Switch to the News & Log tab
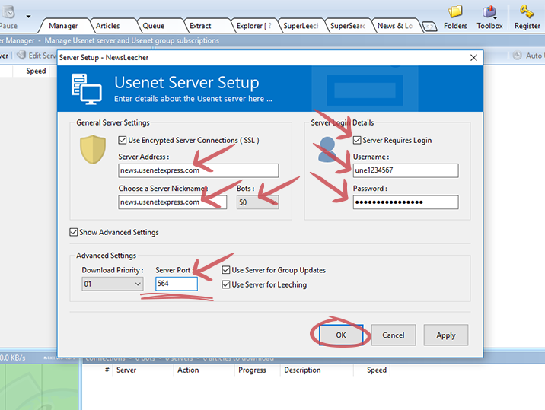Image resolution: width=545 pixels, height=410 pixels. pos(395,26)
